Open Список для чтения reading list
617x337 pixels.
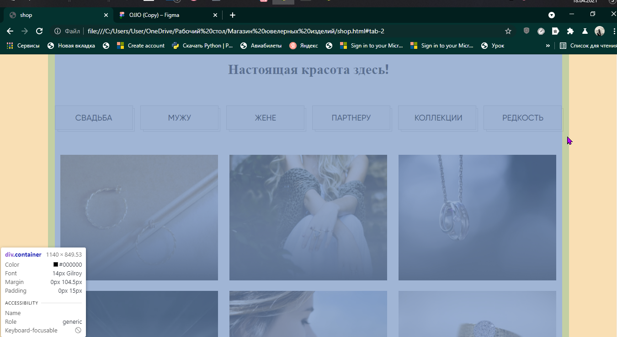point(588,46)
